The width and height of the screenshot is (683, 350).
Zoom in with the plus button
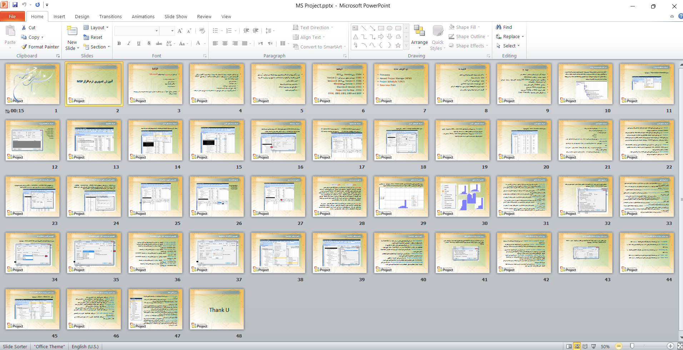point(670,346)
